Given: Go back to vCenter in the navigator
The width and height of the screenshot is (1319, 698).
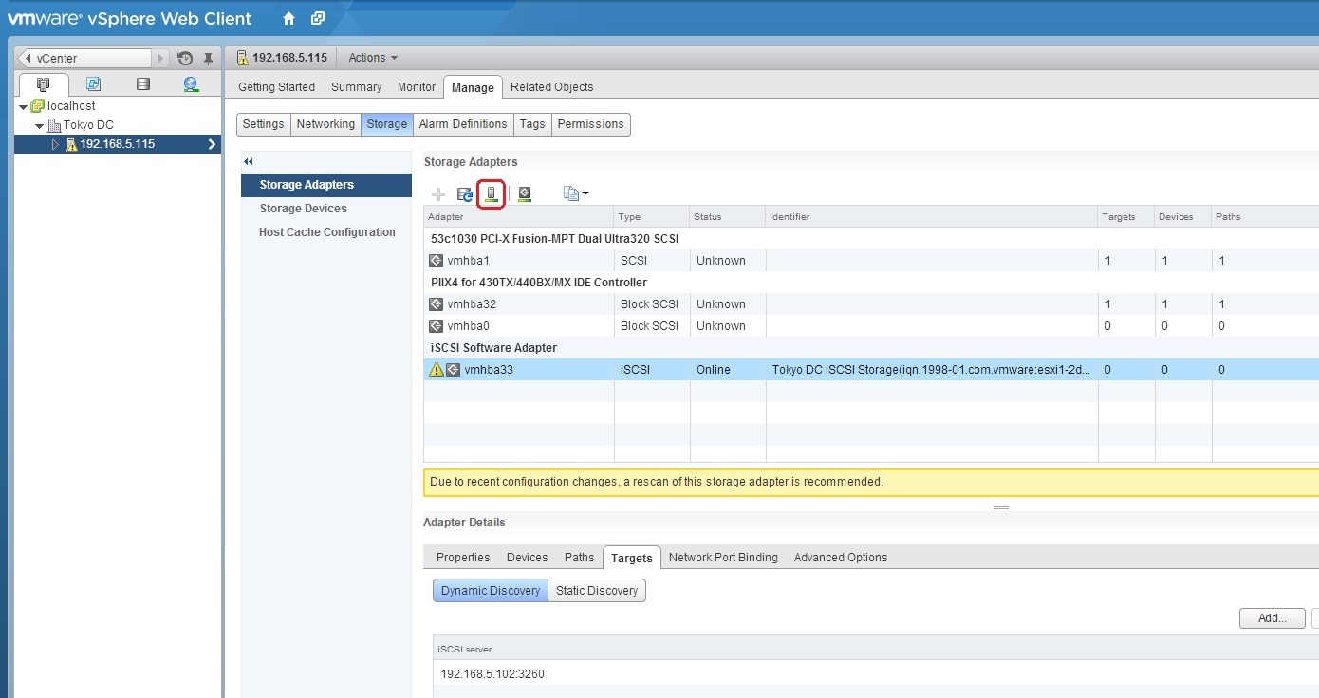Looking at the screenshot, I should coord(84,59).
